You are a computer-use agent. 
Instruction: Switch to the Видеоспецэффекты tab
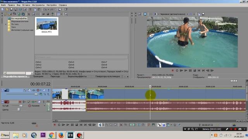[x=77, y=76]
